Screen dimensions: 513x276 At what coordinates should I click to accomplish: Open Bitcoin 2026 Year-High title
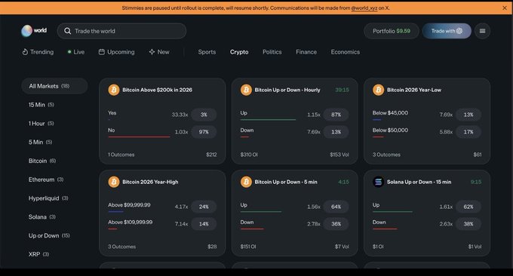pyautogui.click(x=150, y=182)
